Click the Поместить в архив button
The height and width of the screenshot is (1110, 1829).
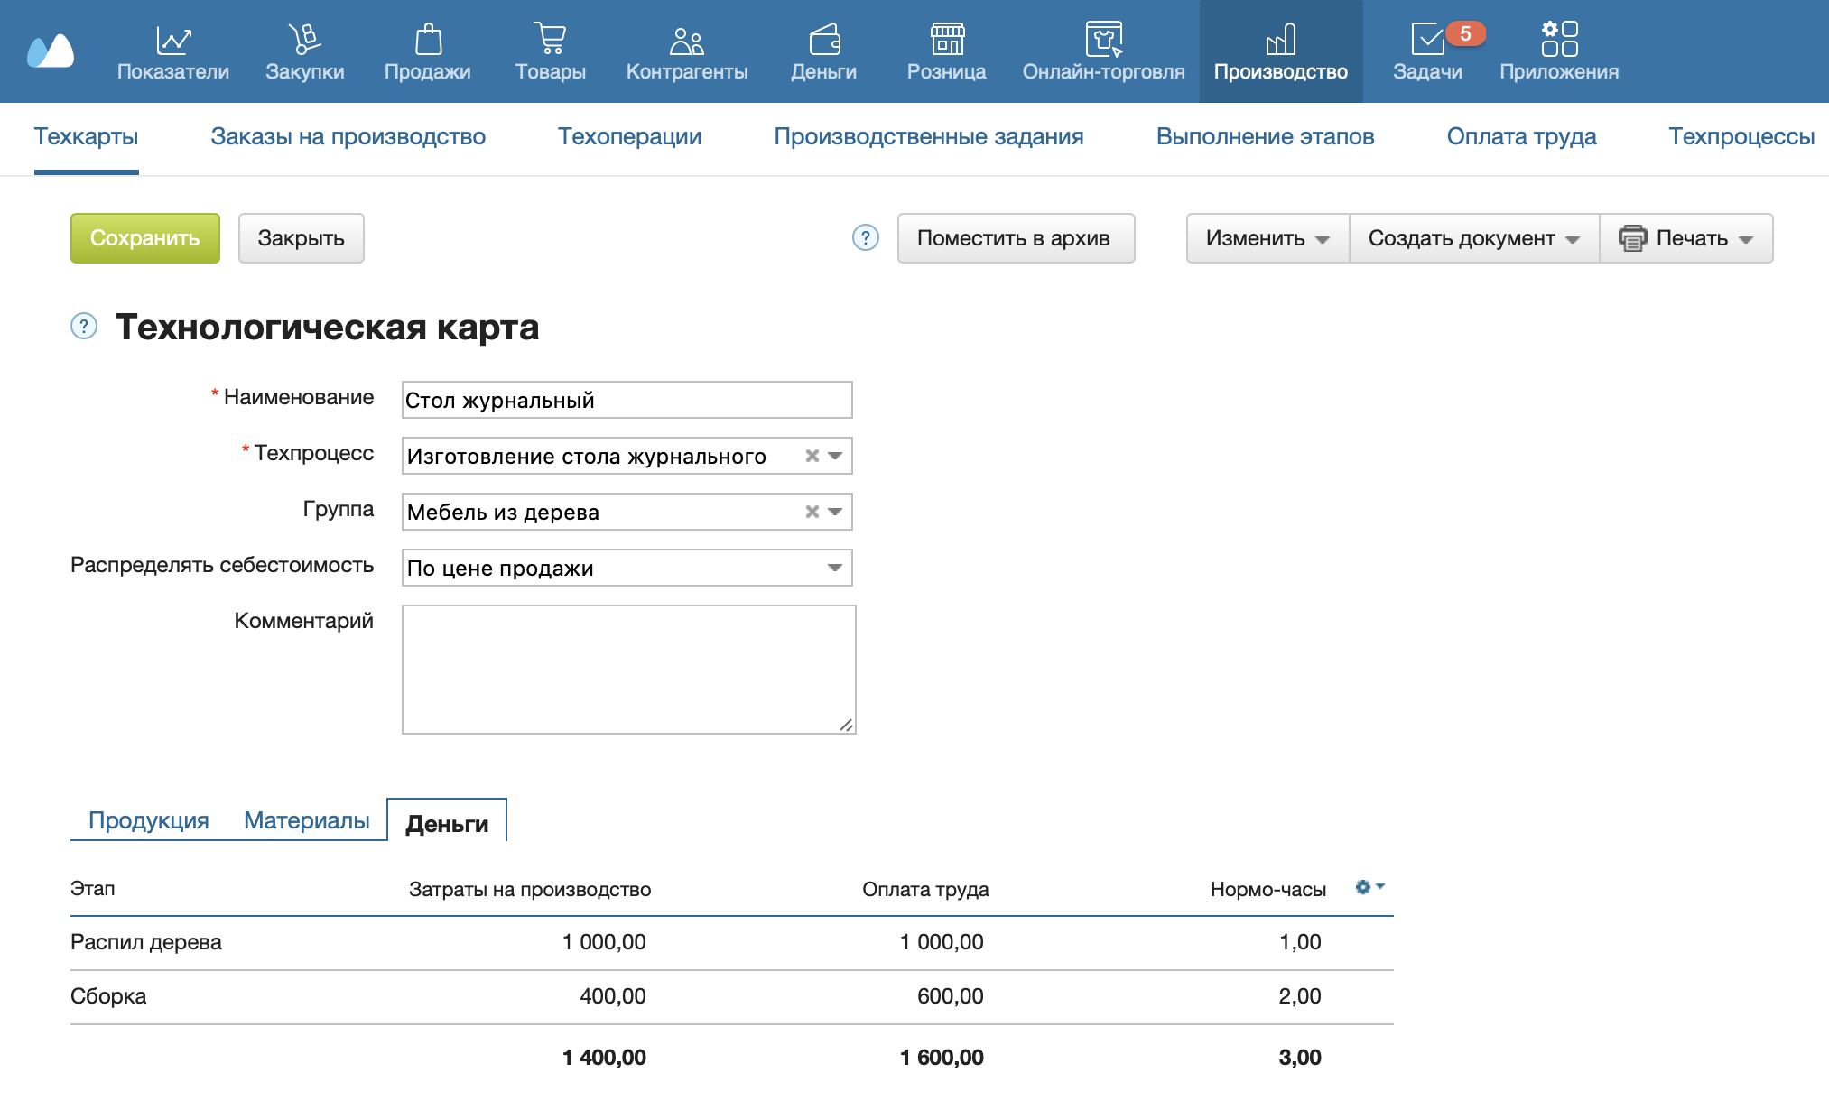click(1016, 238)
